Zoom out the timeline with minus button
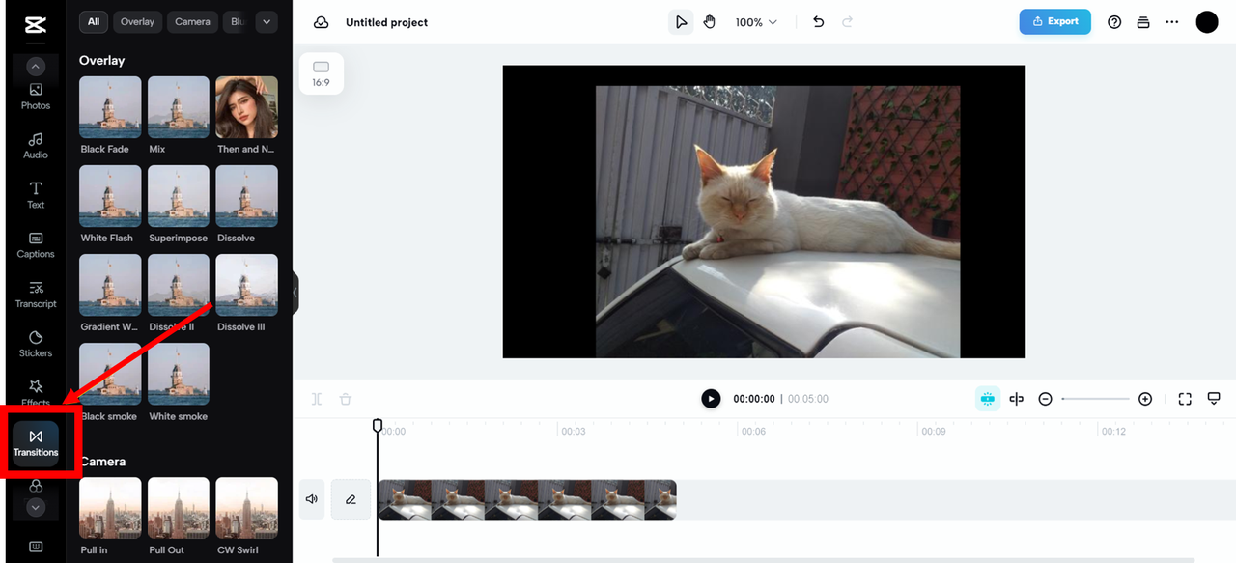The image size is (1236, 563). click(1045, 399)
